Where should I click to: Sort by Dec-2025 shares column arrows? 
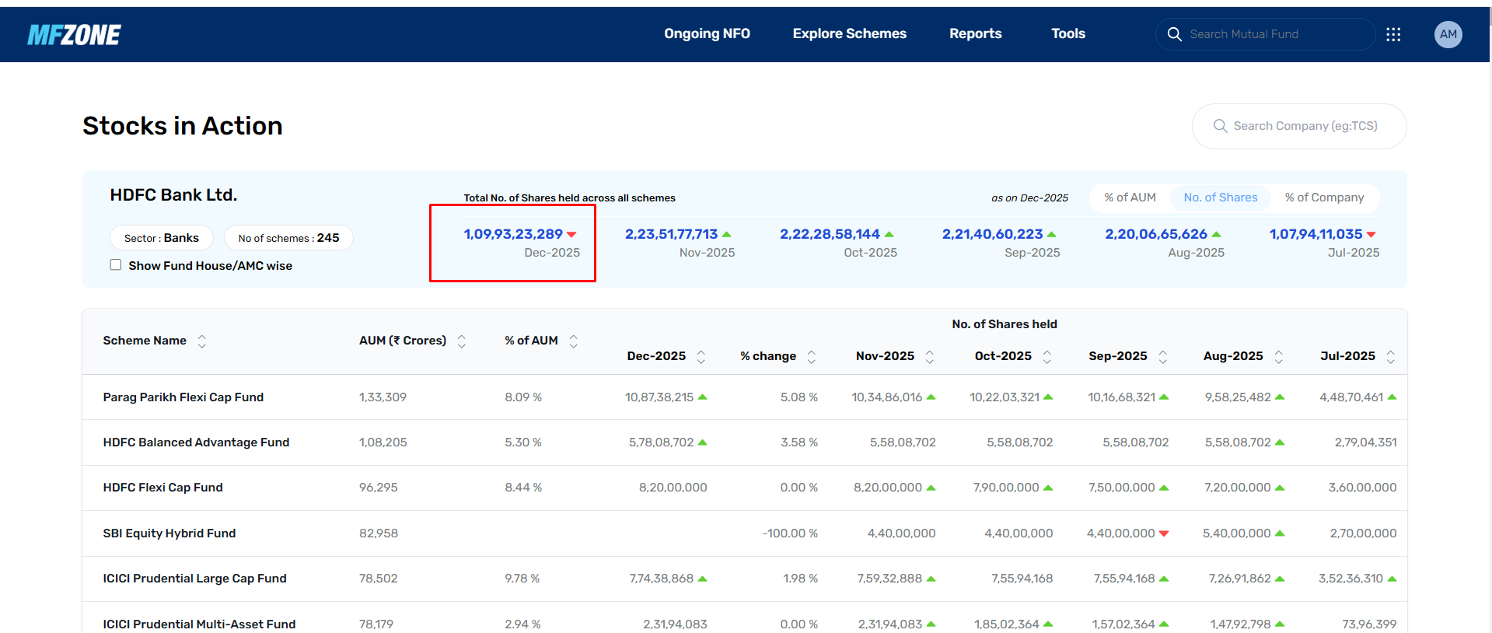coord(701,357)
